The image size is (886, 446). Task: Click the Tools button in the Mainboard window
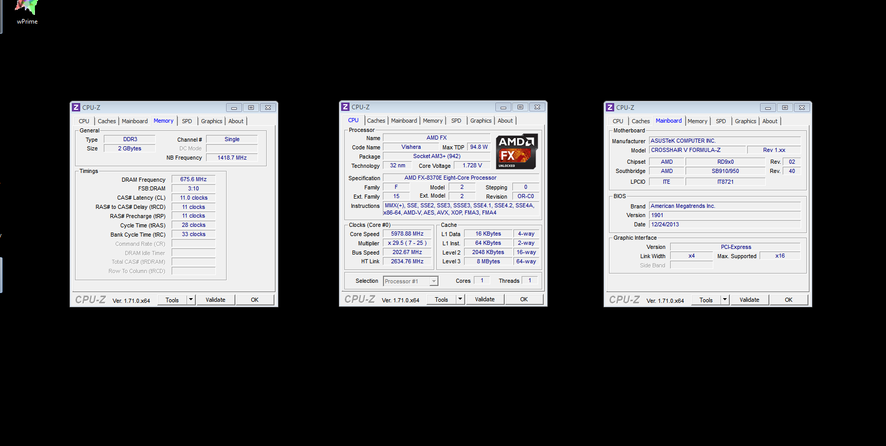tap(706, 300)
